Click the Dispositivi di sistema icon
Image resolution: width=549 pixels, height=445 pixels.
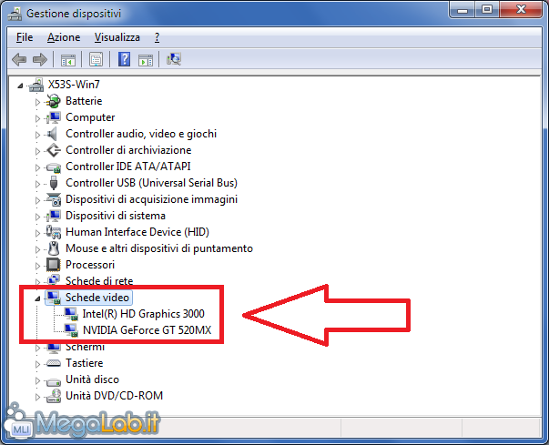pos(54,216)
